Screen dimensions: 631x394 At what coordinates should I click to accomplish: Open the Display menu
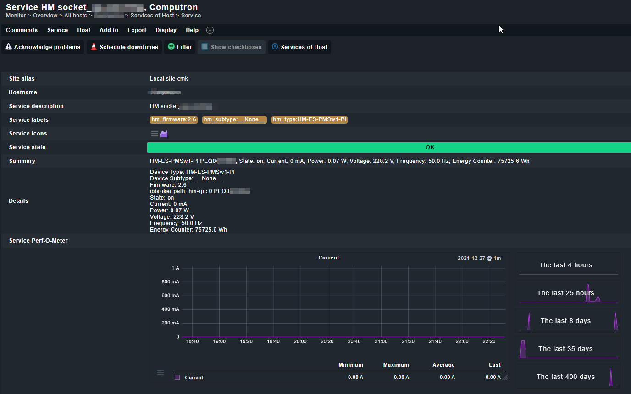tap(166, 30)
